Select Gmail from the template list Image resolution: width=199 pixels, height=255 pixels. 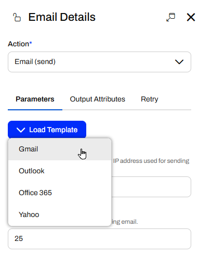60,149
